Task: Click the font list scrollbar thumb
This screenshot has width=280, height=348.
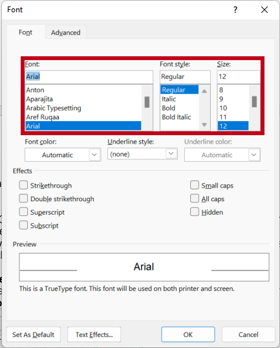Action: [x=147, y=102]
